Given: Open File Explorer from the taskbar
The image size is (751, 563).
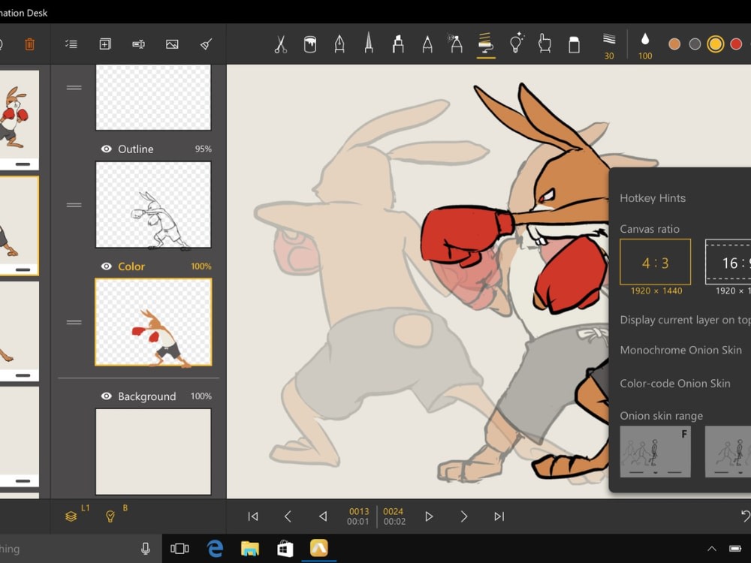Looking at the screenshot, I should (x=249, y=549).
